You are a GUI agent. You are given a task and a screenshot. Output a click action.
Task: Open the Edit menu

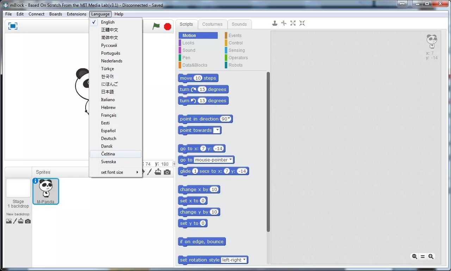(x=20, y=14)
